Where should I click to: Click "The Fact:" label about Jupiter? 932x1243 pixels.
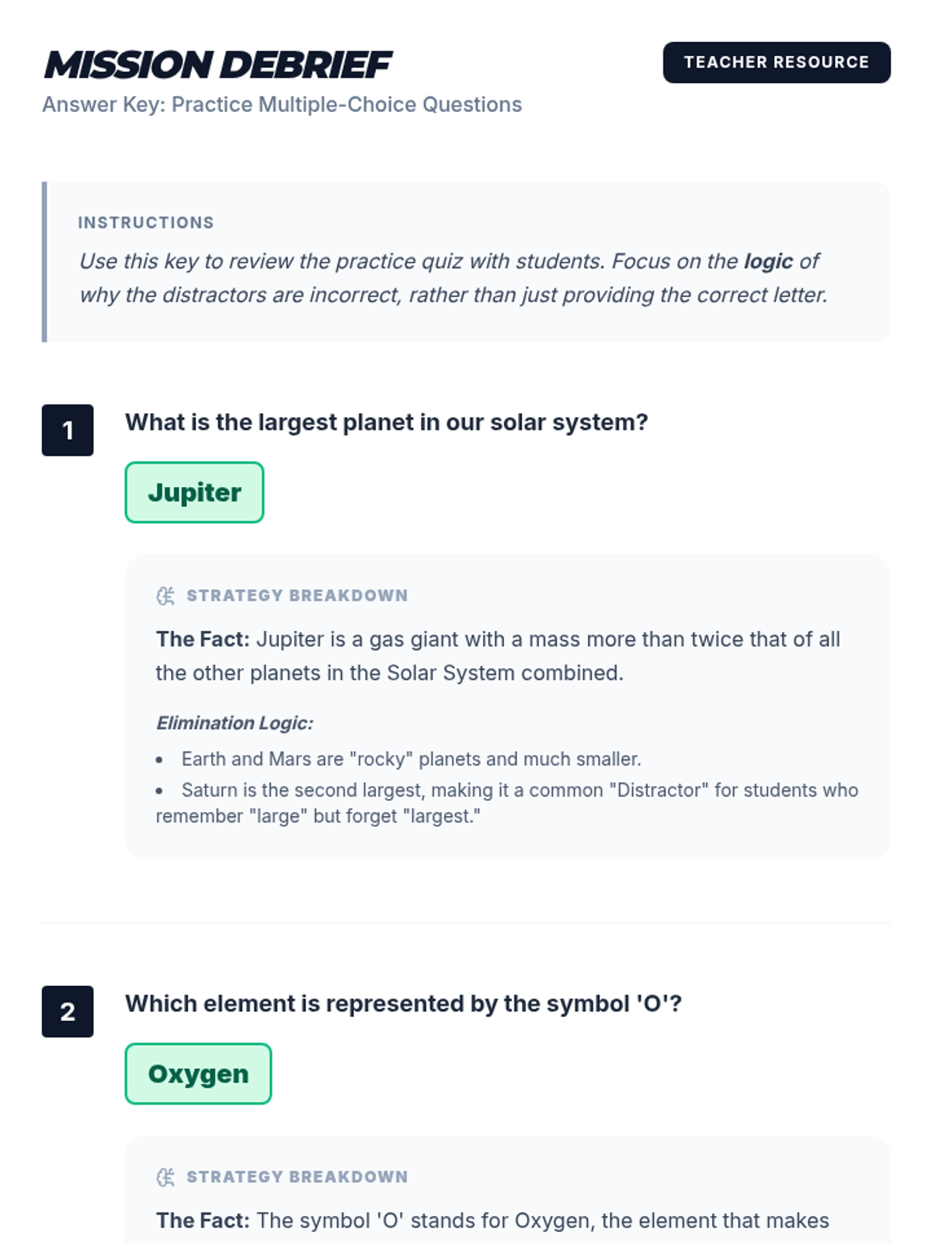pyautogui.click(x=203, y=639)
